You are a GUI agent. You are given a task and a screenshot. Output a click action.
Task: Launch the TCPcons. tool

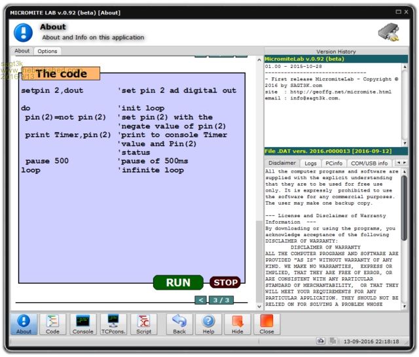pyautogui.click(x=113, y=324)
